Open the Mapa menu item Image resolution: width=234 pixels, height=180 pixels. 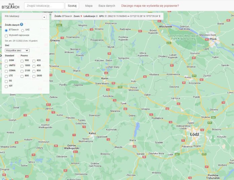point(89,6)
